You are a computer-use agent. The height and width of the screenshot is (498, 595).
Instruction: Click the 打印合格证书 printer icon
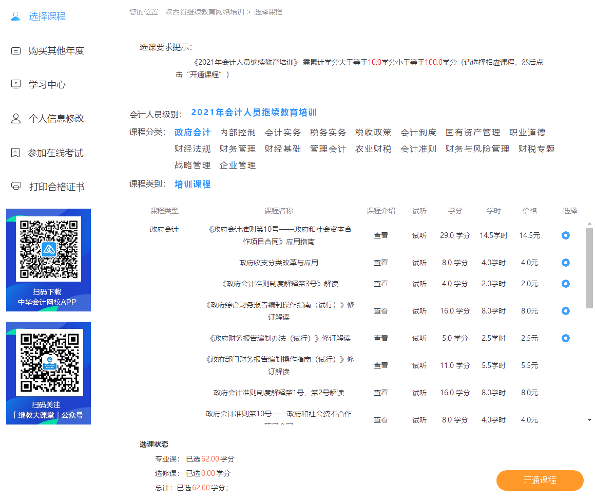[x=16, y=187]
